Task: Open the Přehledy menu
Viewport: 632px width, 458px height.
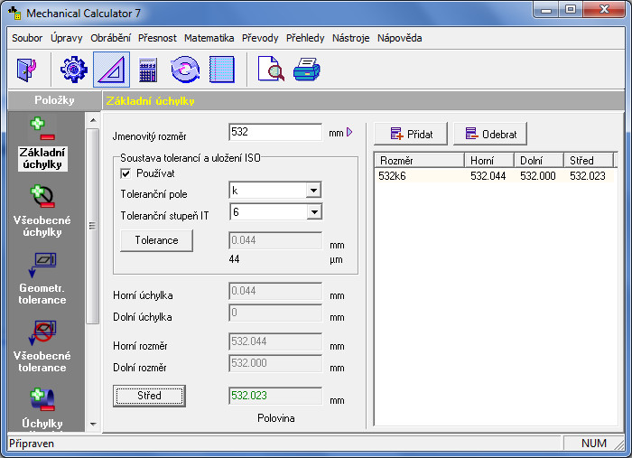Action: (305, 38)
